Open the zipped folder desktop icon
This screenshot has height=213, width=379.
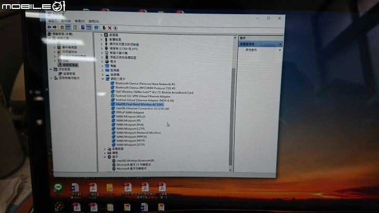pos(109,189)
